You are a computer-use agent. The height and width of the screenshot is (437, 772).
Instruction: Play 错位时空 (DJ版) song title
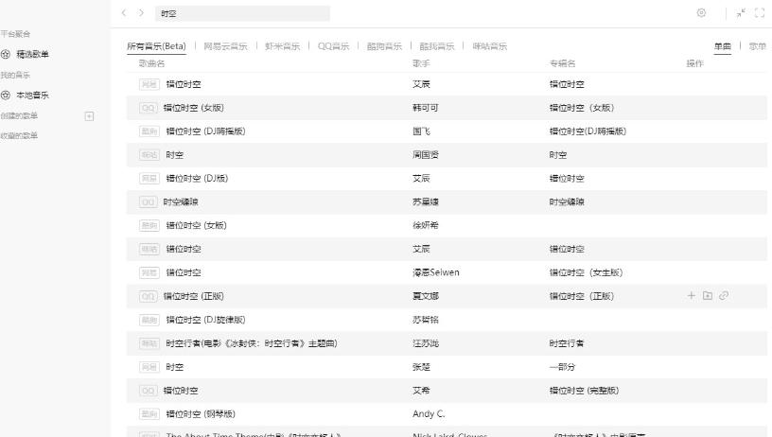tap(197, 179)
